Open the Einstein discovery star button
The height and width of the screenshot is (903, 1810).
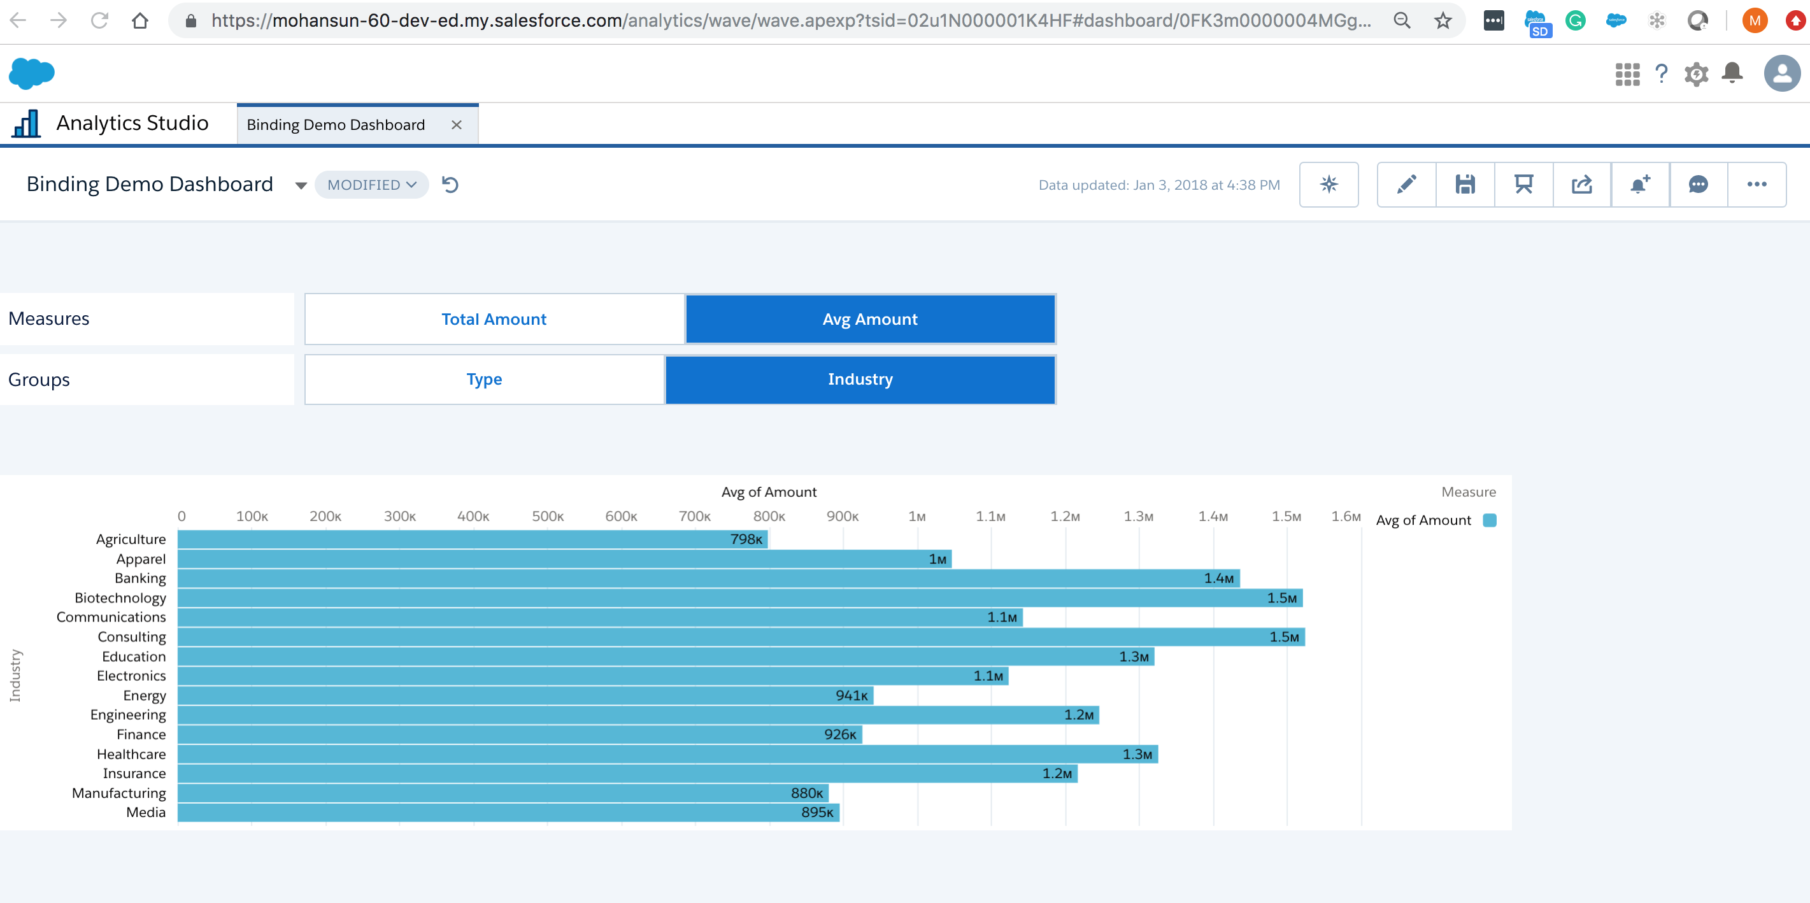(x=1329, y=184)
